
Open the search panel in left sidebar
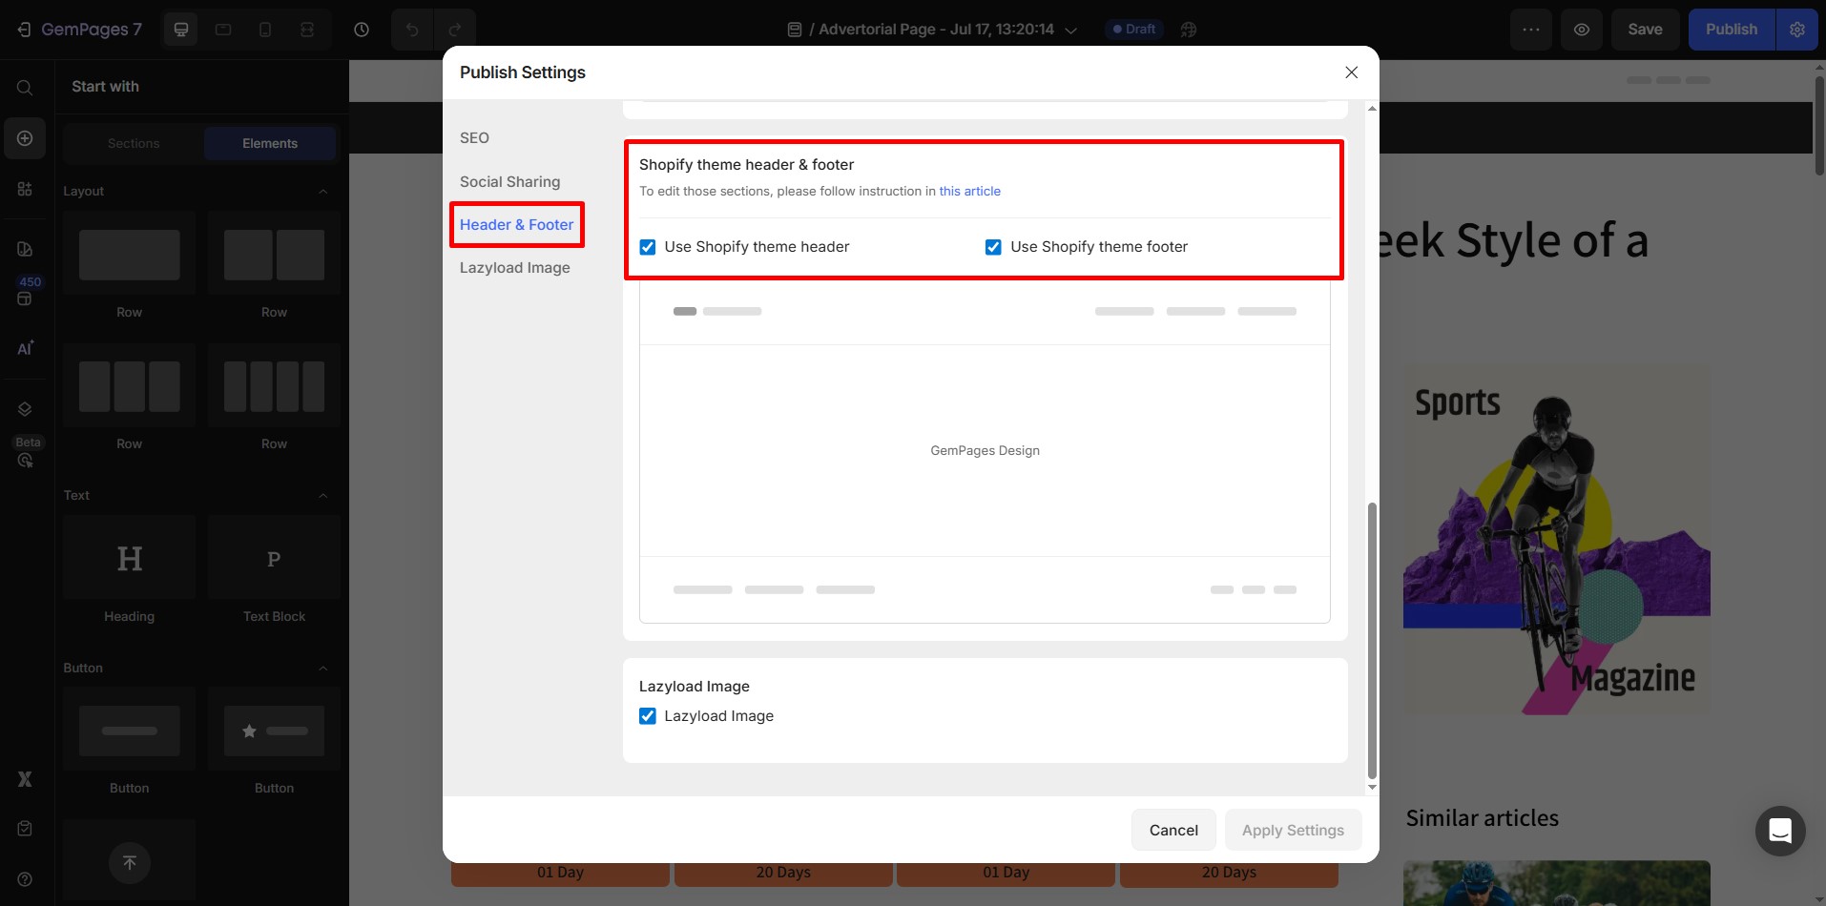click(24, 87)
